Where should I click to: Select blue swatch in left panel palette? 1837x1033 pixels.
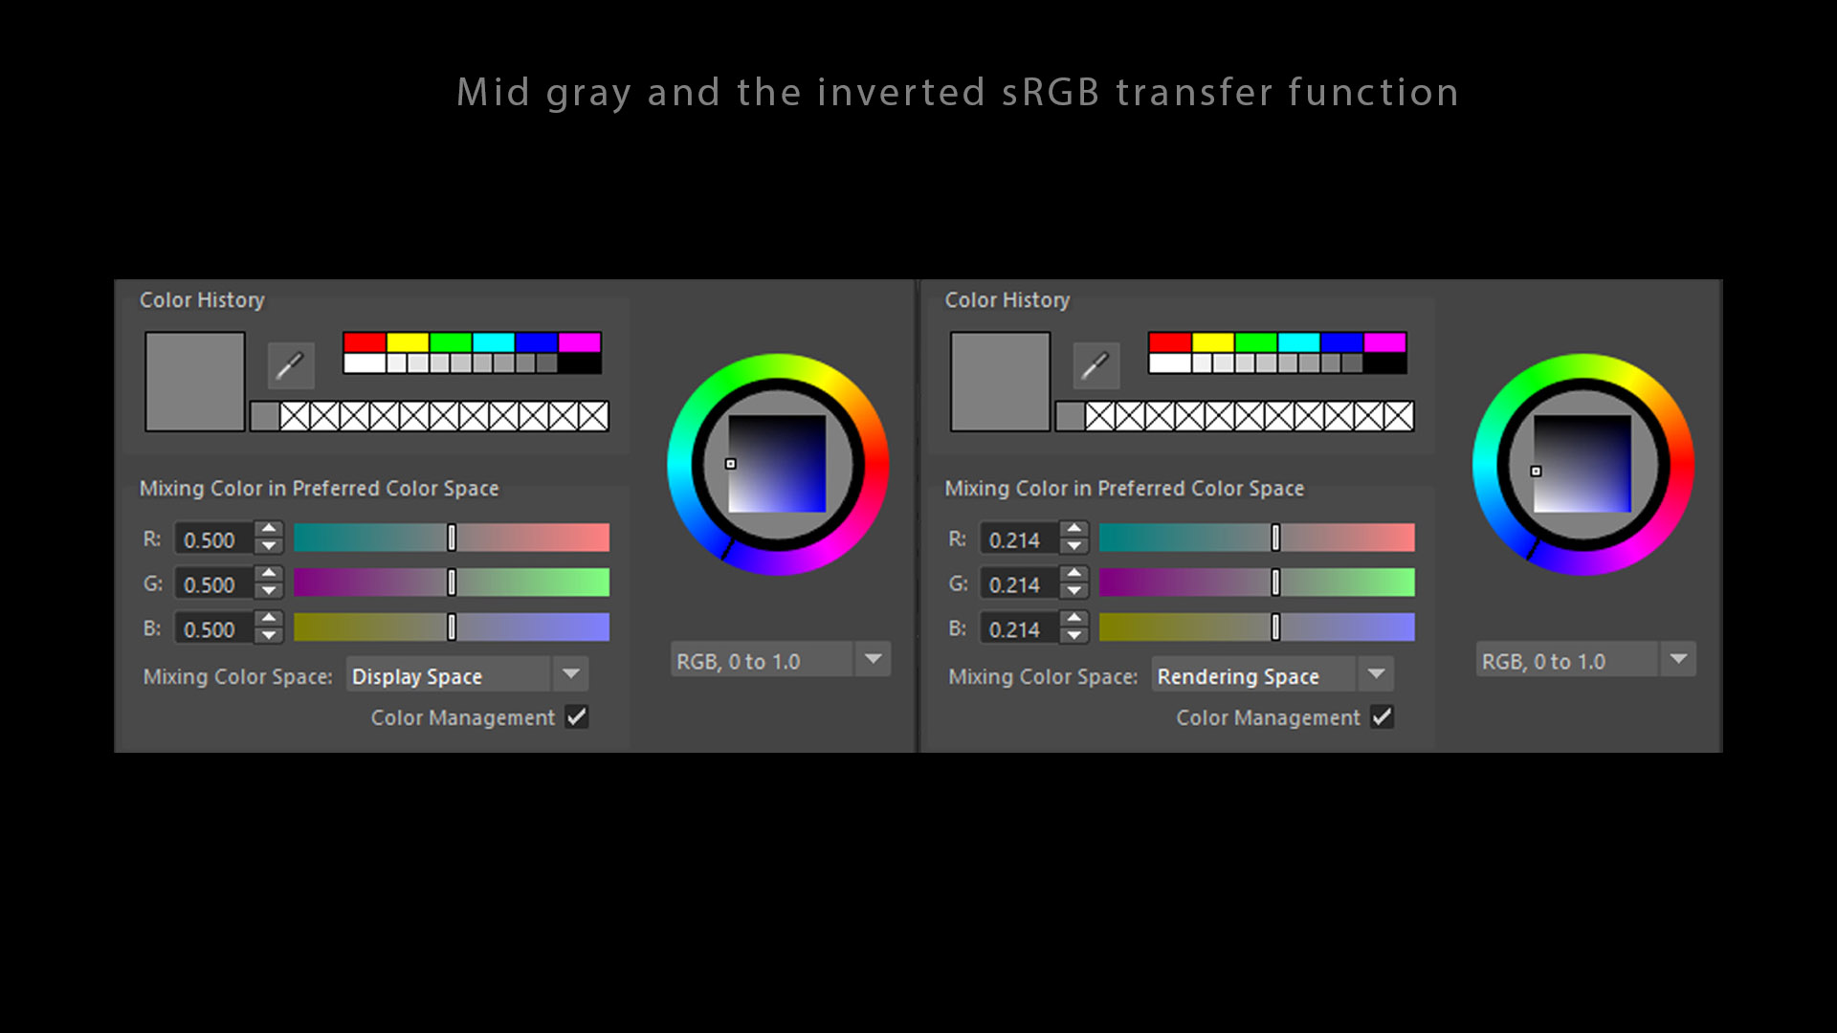click(x=537, y=342)
